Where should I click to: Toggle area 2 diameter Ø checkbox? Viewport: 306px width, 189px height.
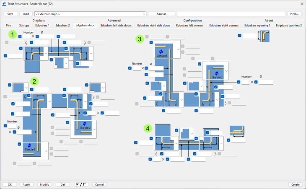pyautogui.click(x=14, y=132)
